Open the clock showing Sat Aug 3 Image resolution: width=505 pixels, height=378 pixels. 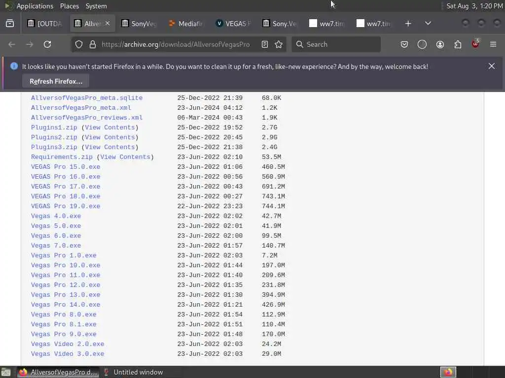coord(474,6)
